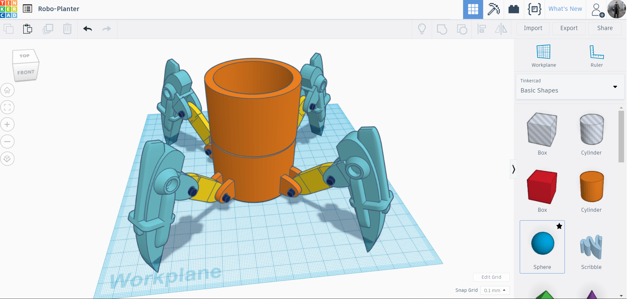Viewport: 628px width, 299px height.
Task: Click the Home view button
Action: tap(7, 90)
